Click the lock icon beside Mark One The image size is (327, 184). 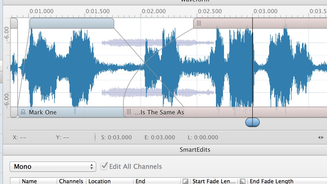click(23, 112)
